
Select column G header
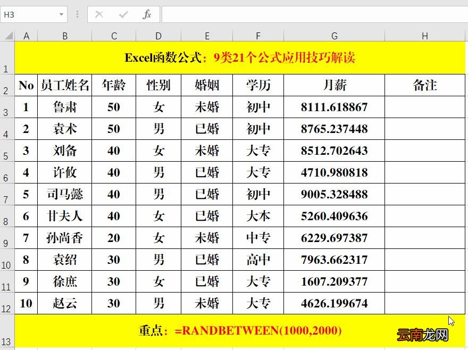click(x=335, y=36)
